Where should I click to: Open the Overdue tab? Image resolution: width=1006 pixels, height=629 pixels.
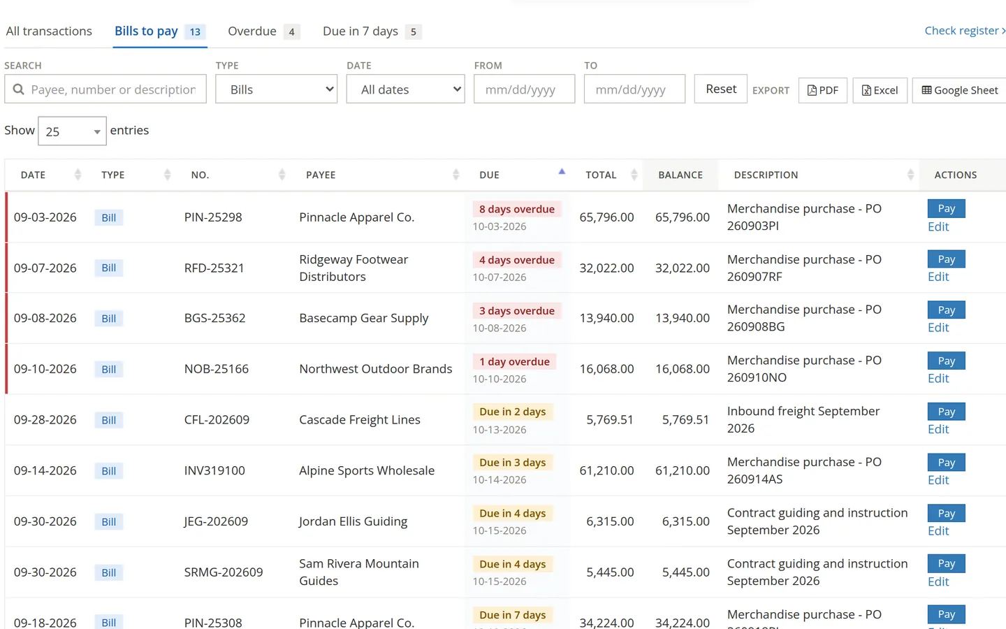click(x=263, y=31)
